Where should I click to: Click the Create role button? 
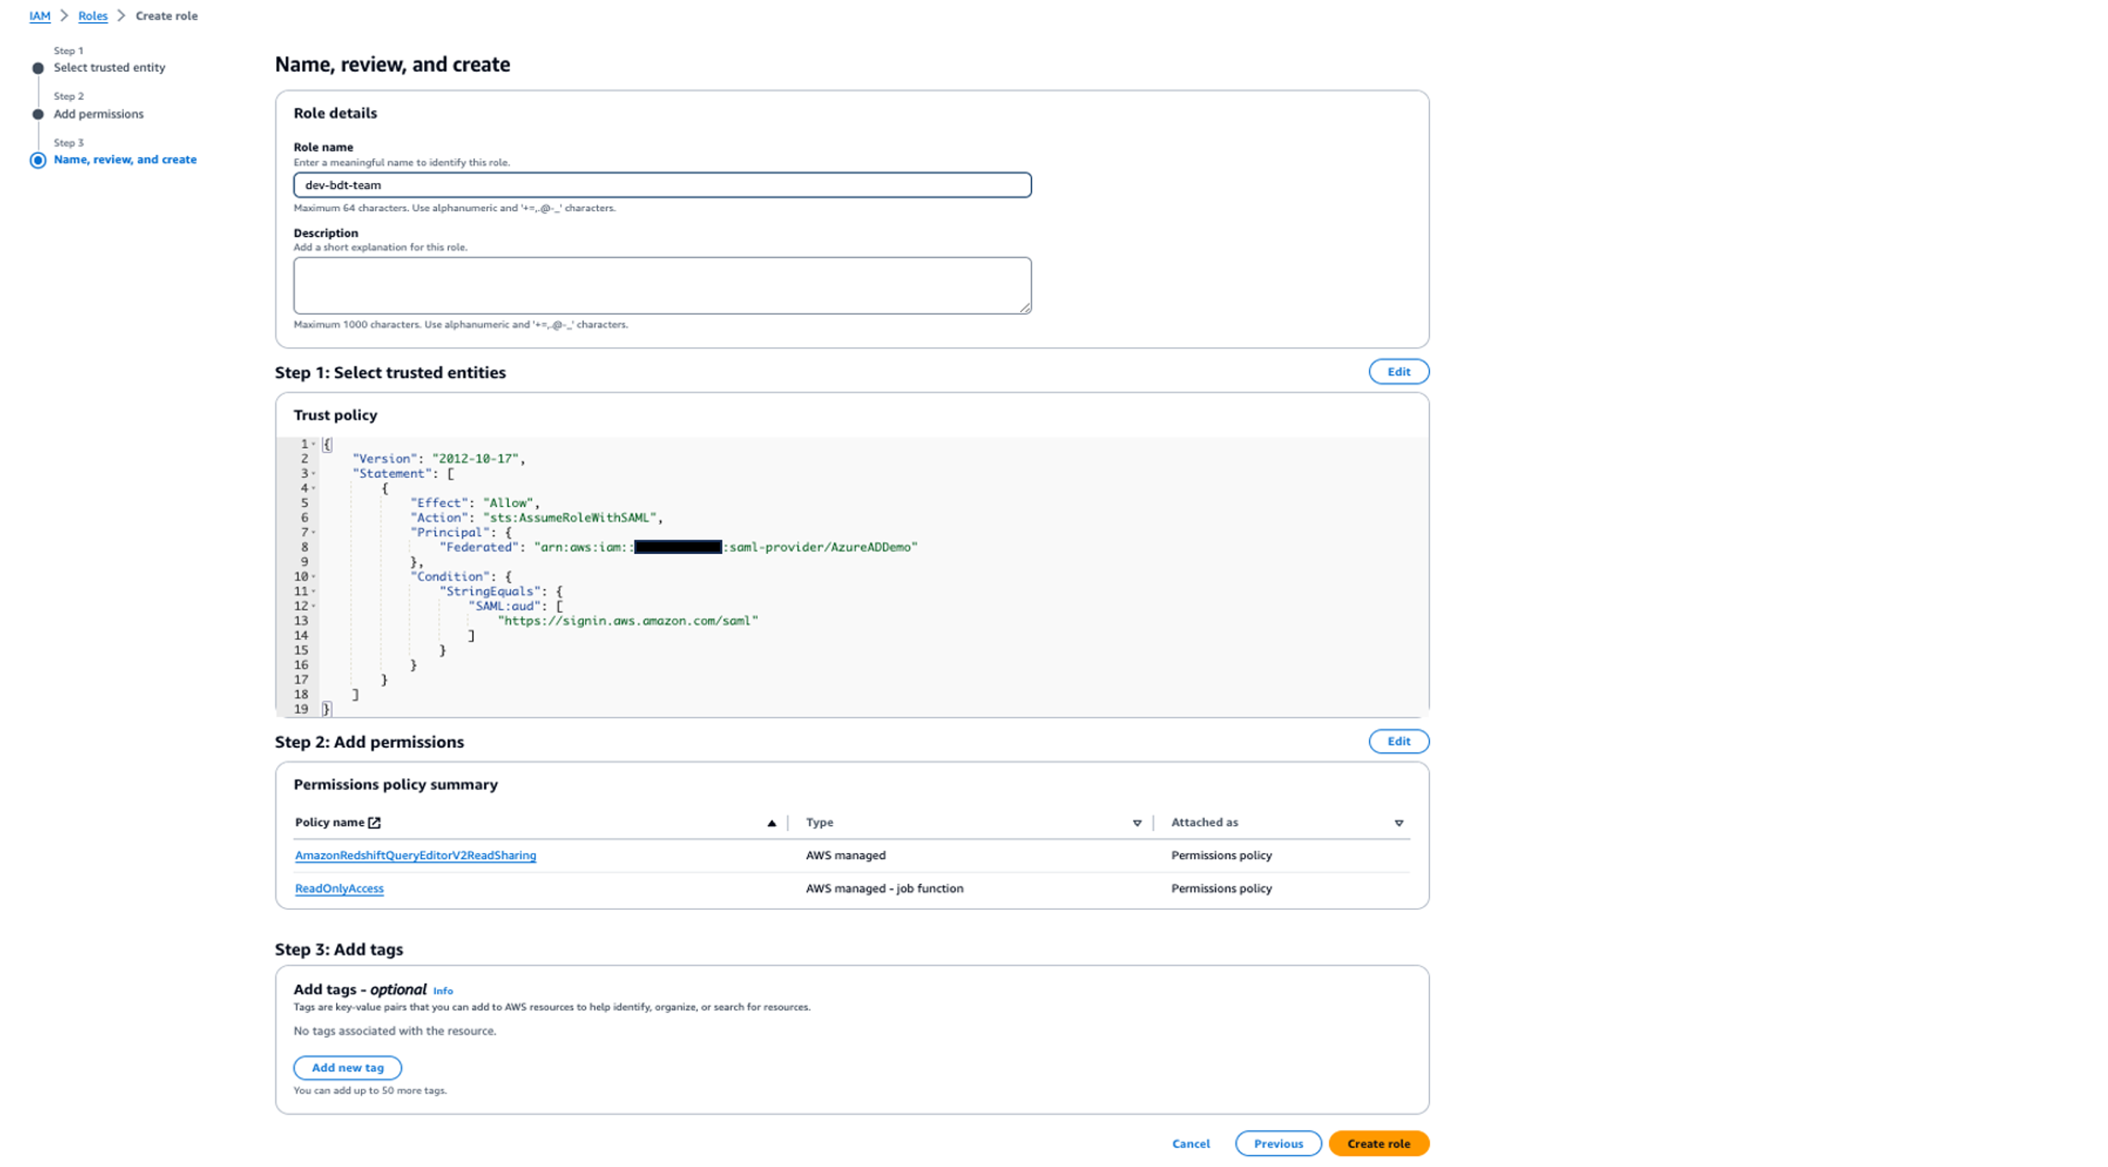(1378, 1143)
